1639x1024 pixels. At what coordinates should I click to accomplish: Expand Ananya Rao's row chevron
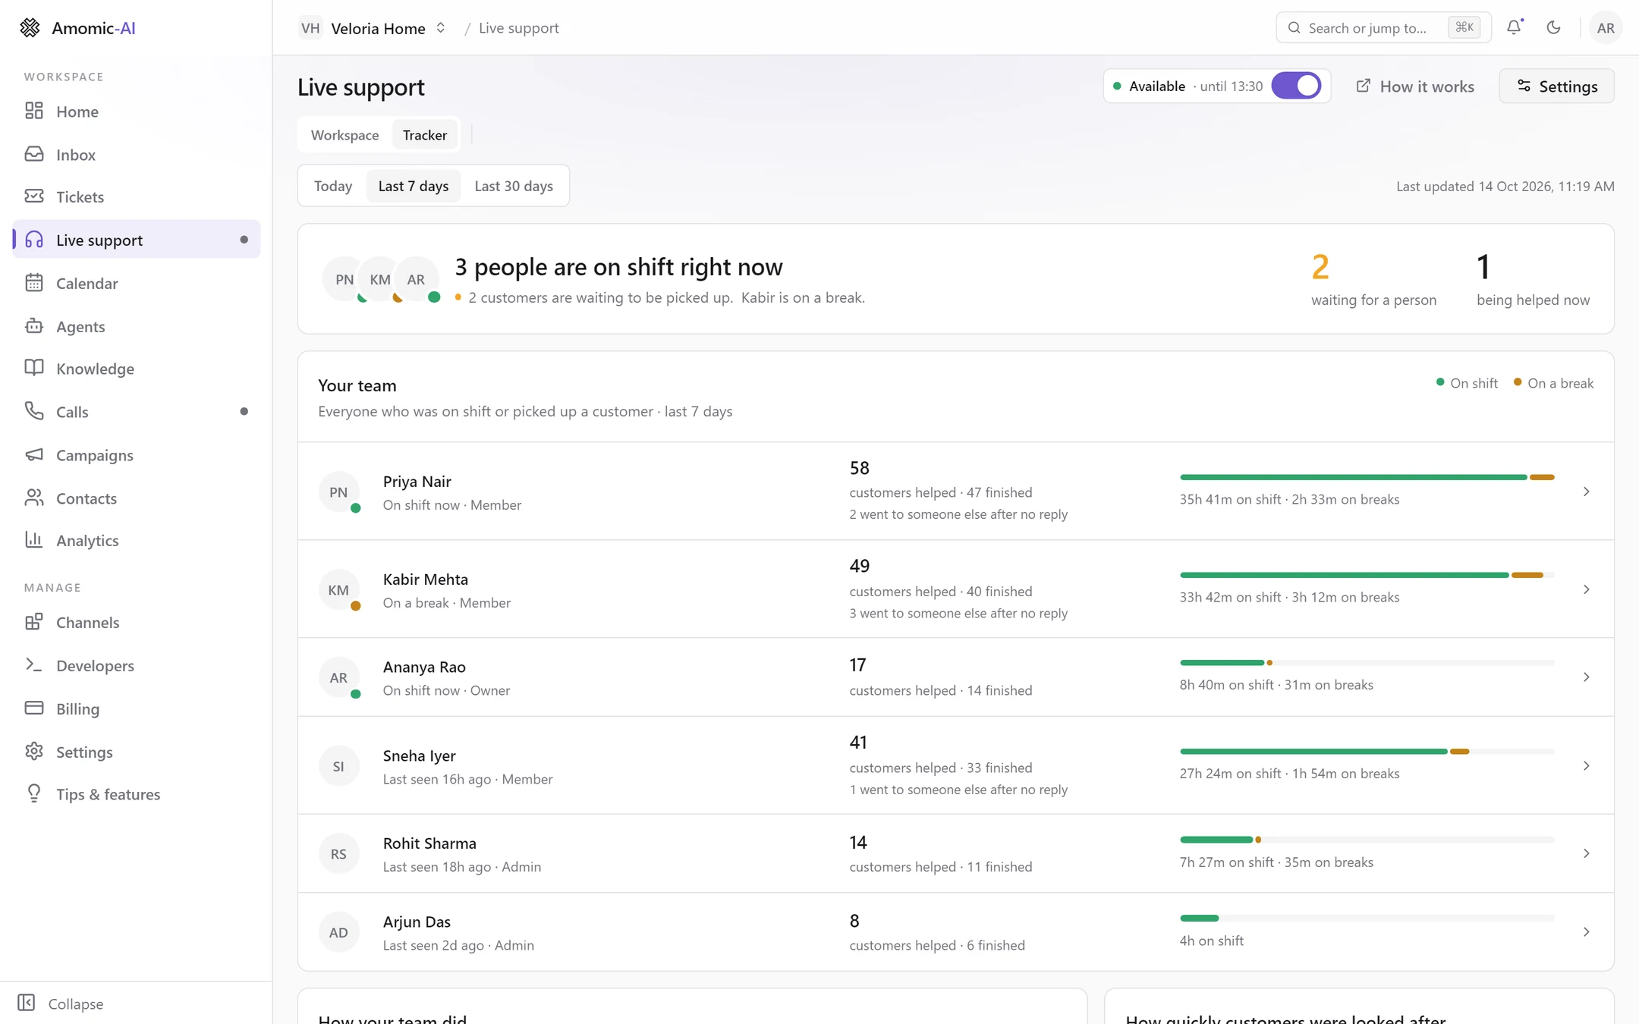pos(1586,677)
